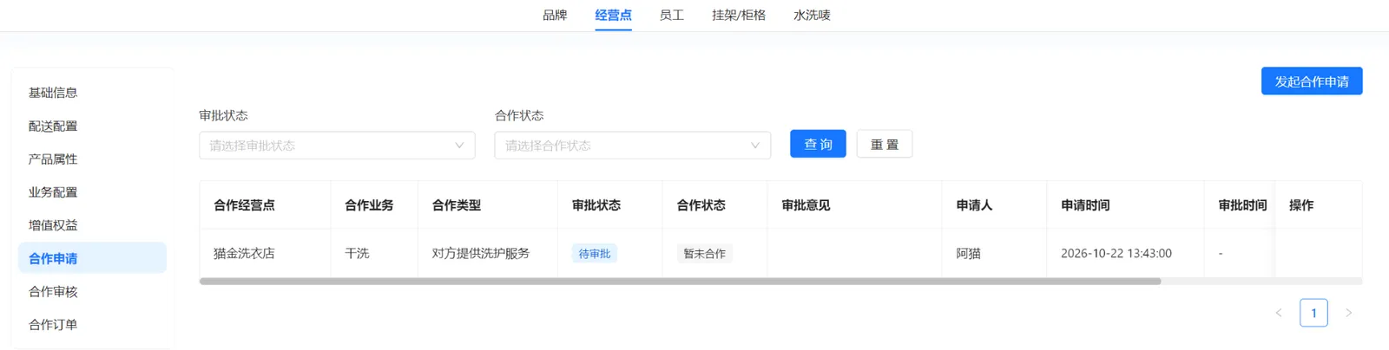Click the 暂未合作 status tag
The height and width of the screenshot is (350, 1389).
coord(705,254)
